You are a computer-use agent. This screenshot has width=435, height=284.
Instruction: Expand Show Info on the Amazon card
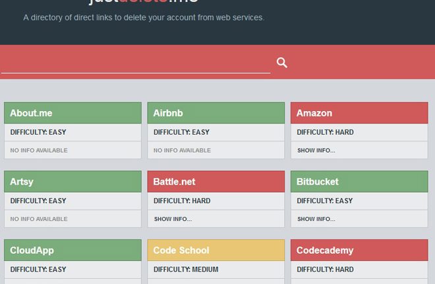316,151
